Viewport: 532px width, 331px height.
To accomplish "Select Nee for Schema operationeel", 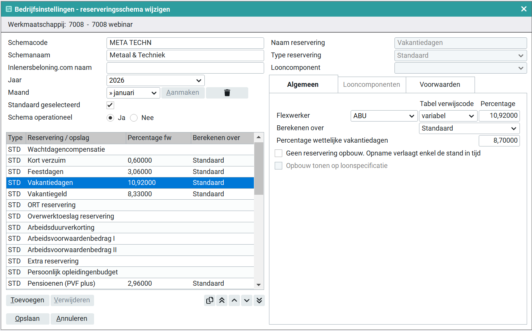I will 134,118.
